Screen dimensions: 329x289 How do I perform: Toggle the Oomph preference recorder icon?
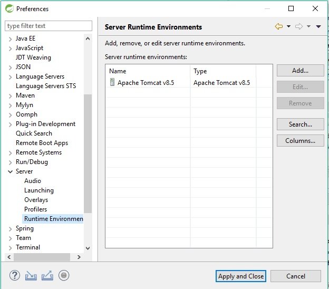64,275
